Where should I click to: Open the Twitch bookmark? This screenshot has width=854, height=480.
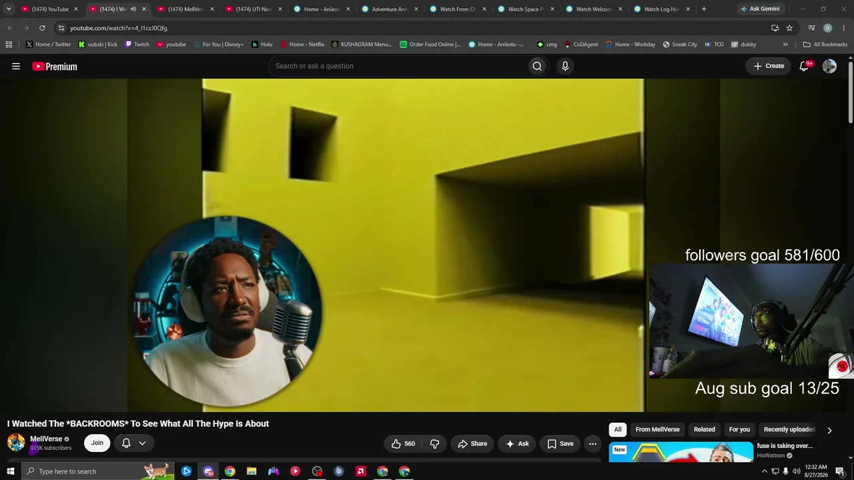137,45
